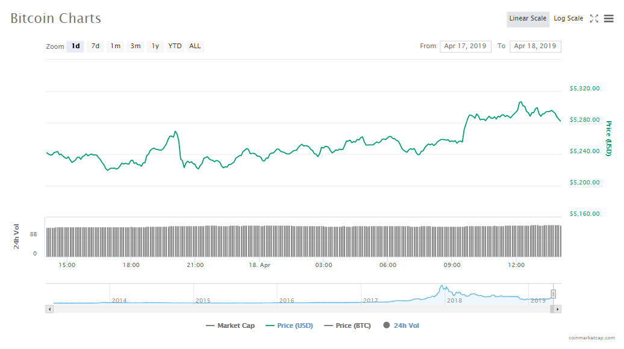Switch to Linear Scale

(x=528, y=19)
